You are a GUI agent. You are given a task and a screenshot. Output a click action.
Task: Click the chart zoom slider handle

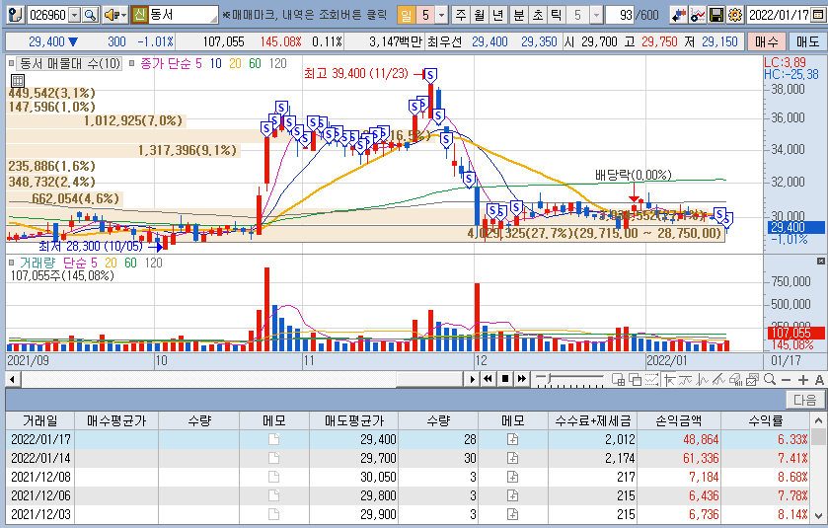pos(550,379)
